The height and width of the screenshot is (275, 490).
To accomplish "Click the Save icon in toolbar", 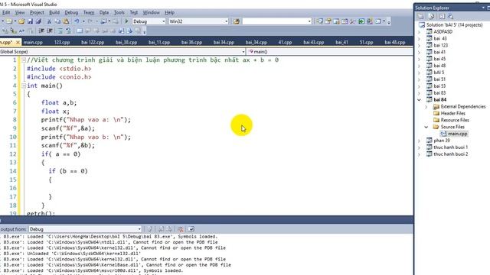I will 30,21.
